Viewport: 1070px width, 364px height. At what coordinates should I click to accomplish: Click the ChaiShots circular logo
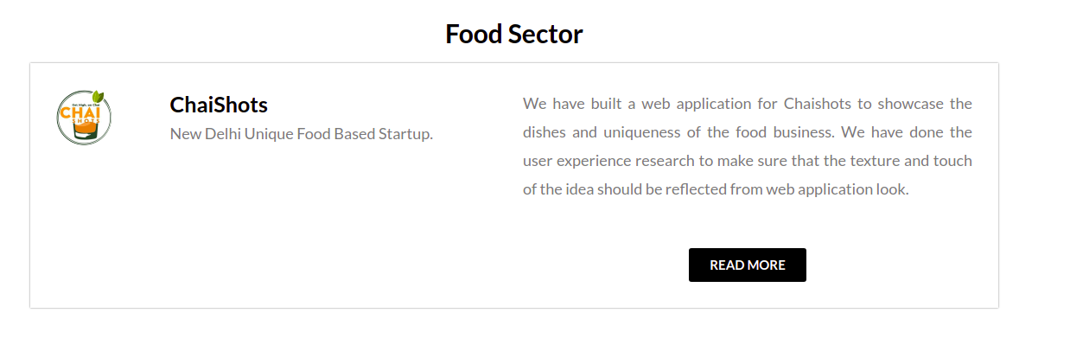(x=84, y=118)
